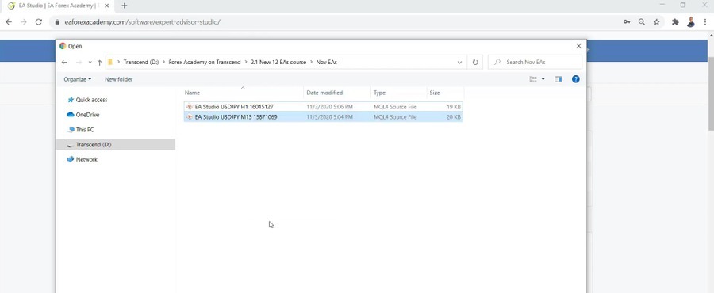This screenshot has width=714, height=293.
Task: Click the saved passwords key icon
Action: pos(627,22)
